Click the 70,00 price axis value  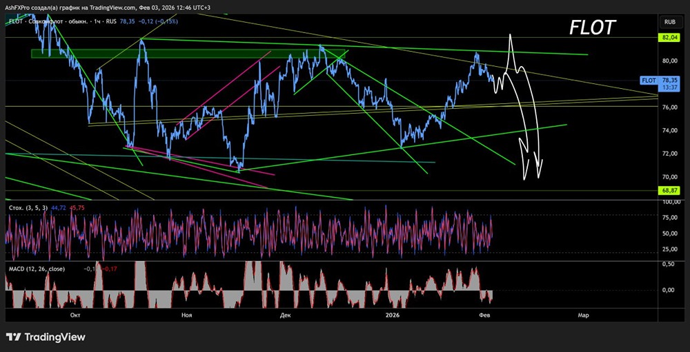[669, 177]
